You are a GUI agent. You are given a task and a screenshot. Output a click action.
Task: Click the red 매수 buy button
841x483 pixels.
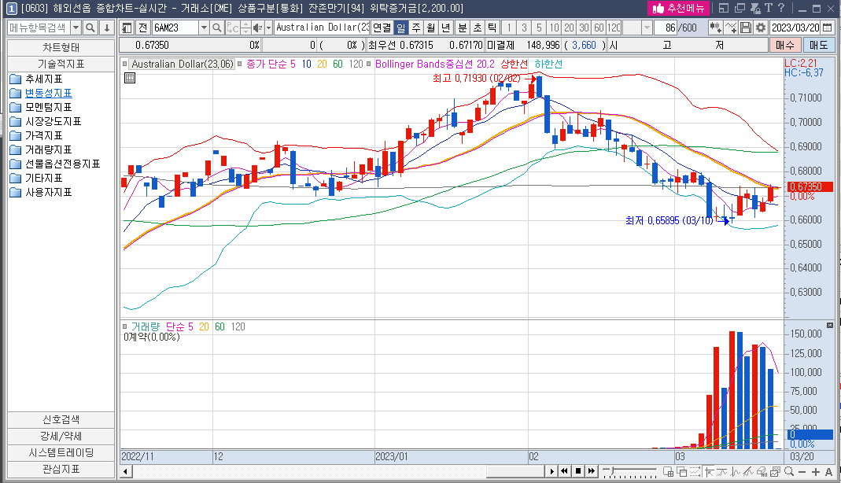point(784,45)
